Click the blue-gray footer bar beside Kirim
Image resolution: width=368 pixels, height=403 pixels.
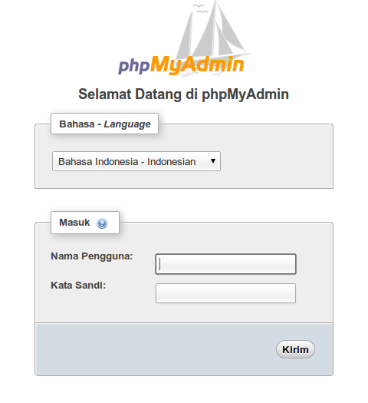(154, 349)
